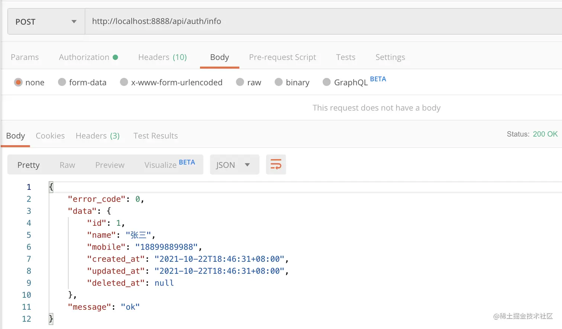Click the "updated_at" timestamp value
The height and width of the screenshot is (329, 562).
pyautogui.click(x=219, y=271)
